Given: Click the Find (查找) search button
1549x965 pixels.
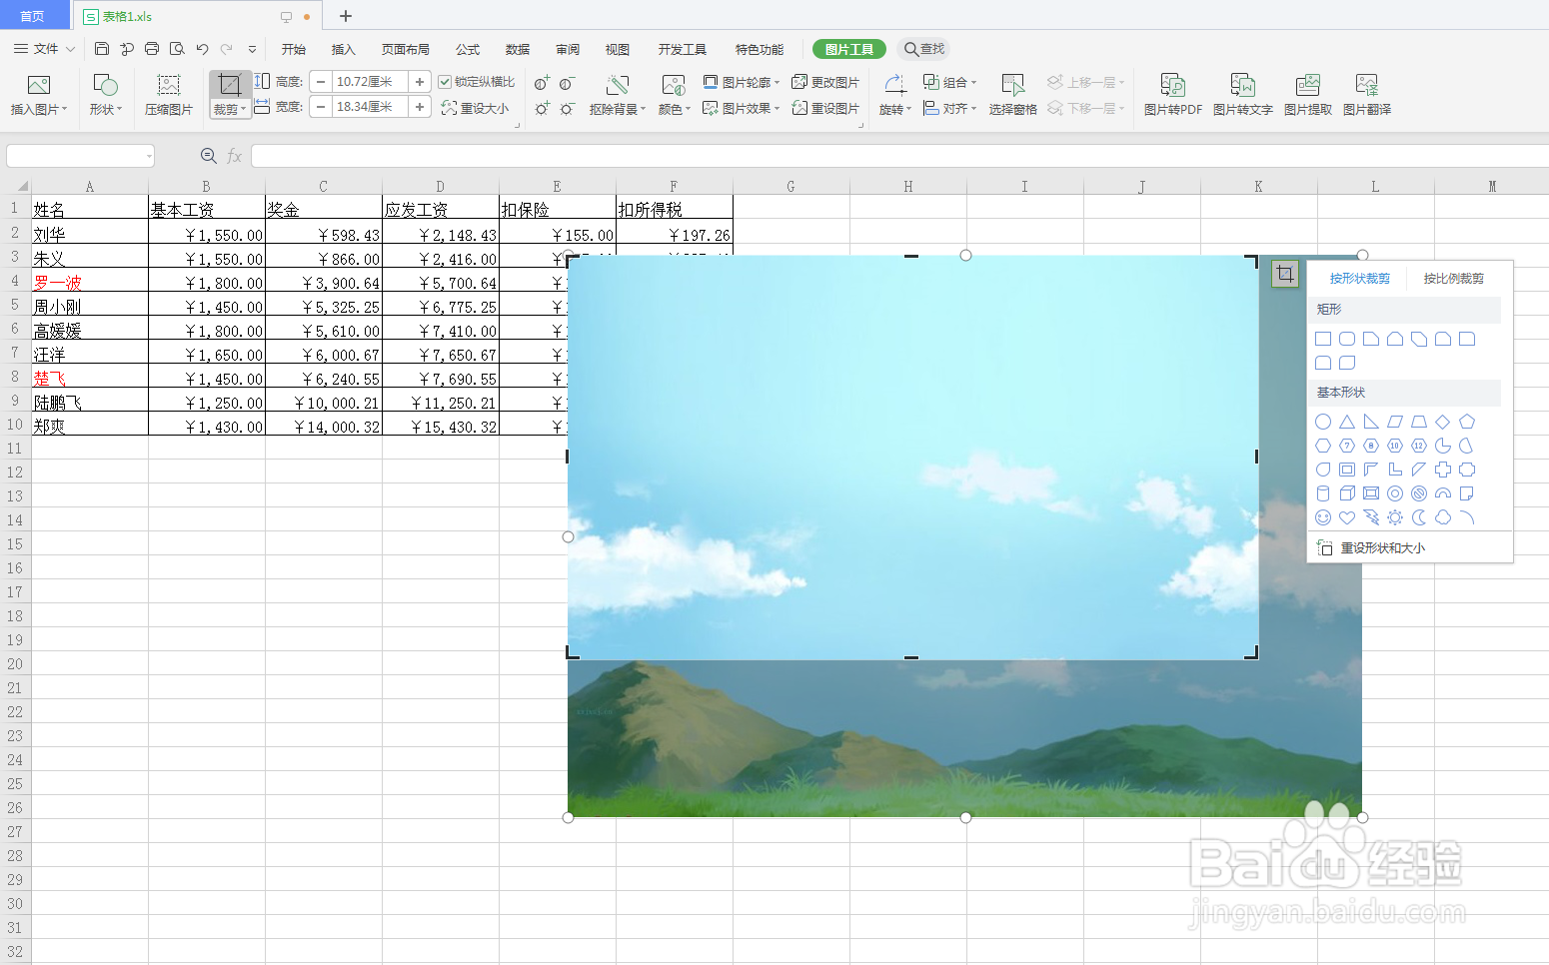Looking at the screenshot, I should [x=924, y=49].
